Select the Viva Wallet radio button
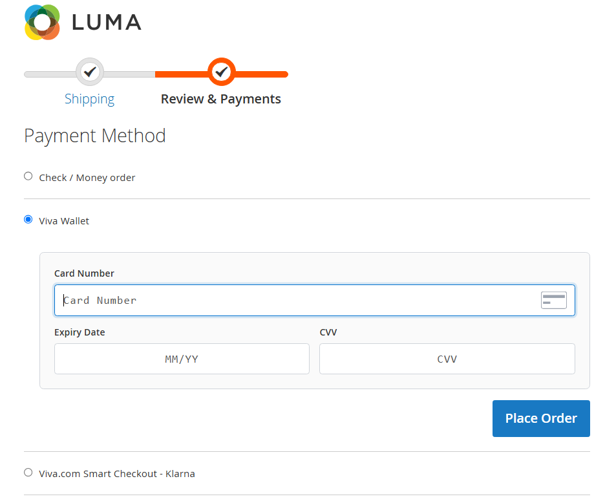605x501 pixels. coord(28,220)
